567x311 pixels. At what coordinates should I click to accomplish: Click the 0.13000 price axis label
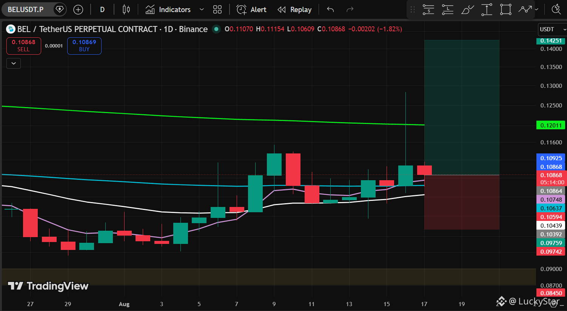click(x=551, y=86)
